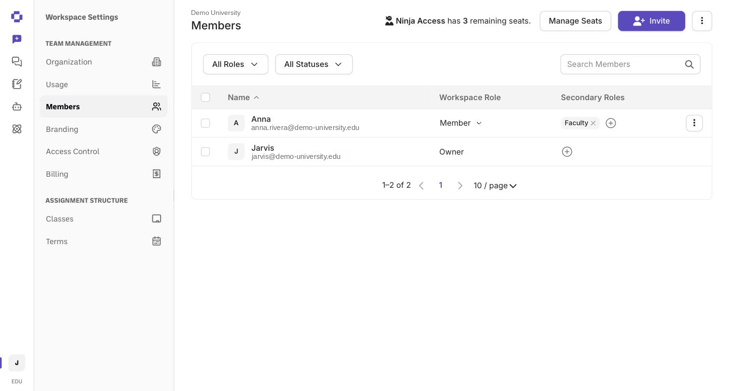Check the box for Jarvis's row

click(x=205, y=152)
